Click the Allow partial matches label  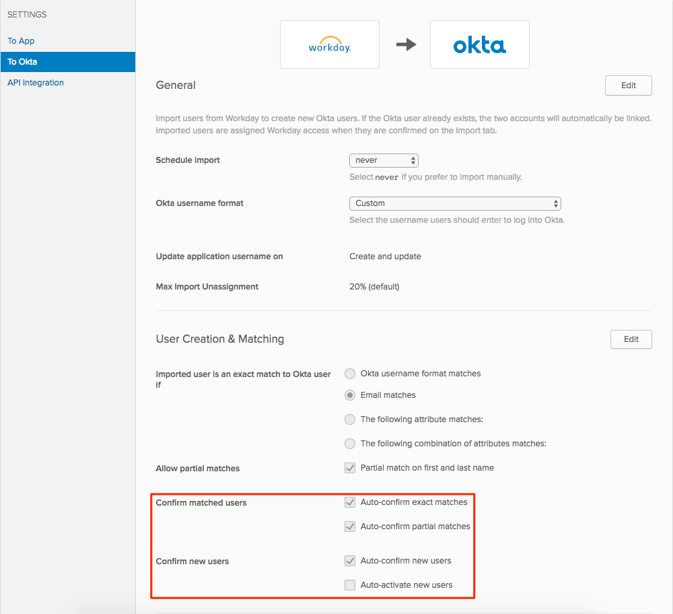click(197, 469)
